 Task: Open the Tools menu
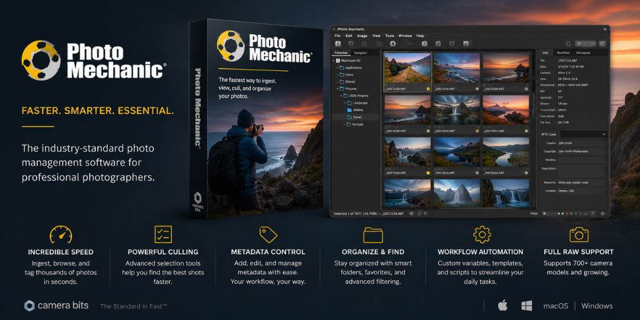tap(389, 36)
